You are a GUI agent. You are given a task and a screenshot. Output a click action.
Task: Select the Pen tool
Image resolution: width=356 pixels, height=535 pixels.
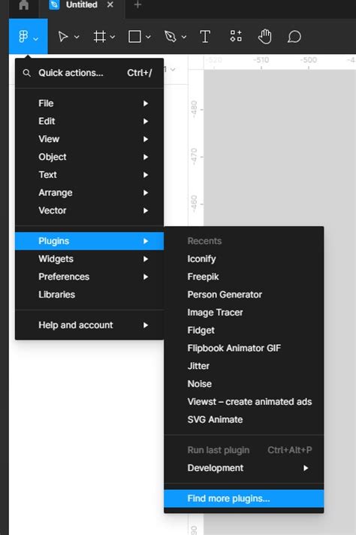pos(170,37)
